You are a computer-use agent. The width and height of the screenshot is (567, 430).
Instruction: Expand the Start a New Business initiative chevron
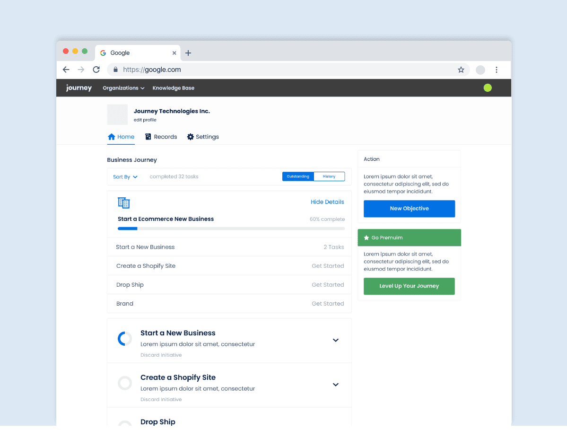tap(336, 340)
